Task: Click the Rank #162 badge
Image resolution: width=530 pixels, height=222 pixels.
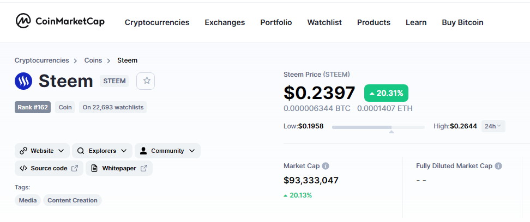Action: 33,107
